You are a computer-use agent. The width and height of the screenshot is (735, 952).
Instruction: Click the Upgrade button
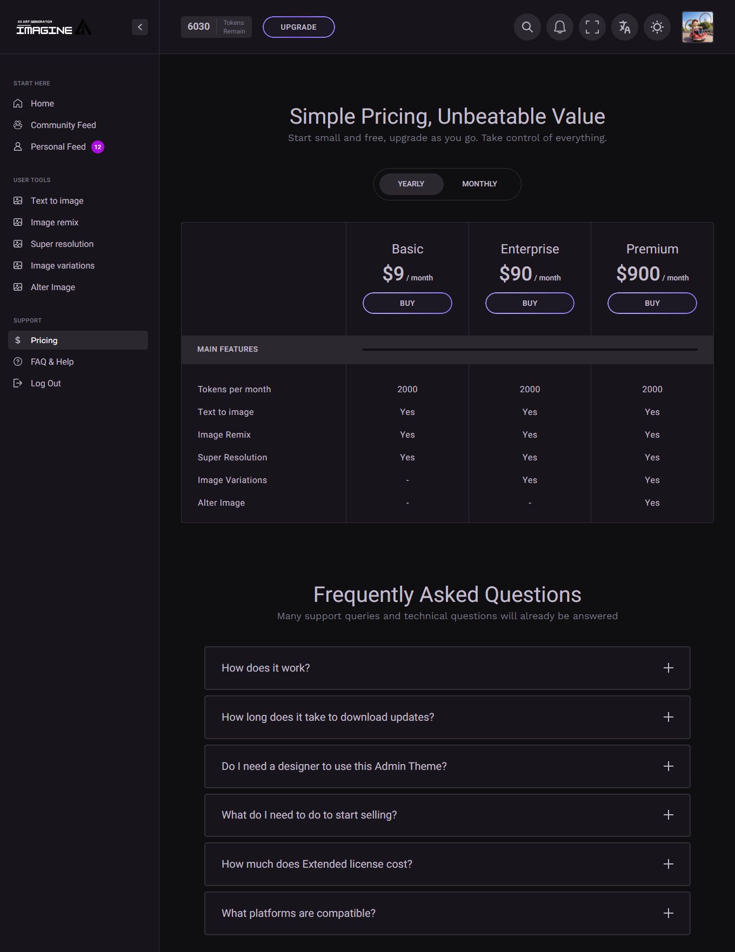[298, 27]
